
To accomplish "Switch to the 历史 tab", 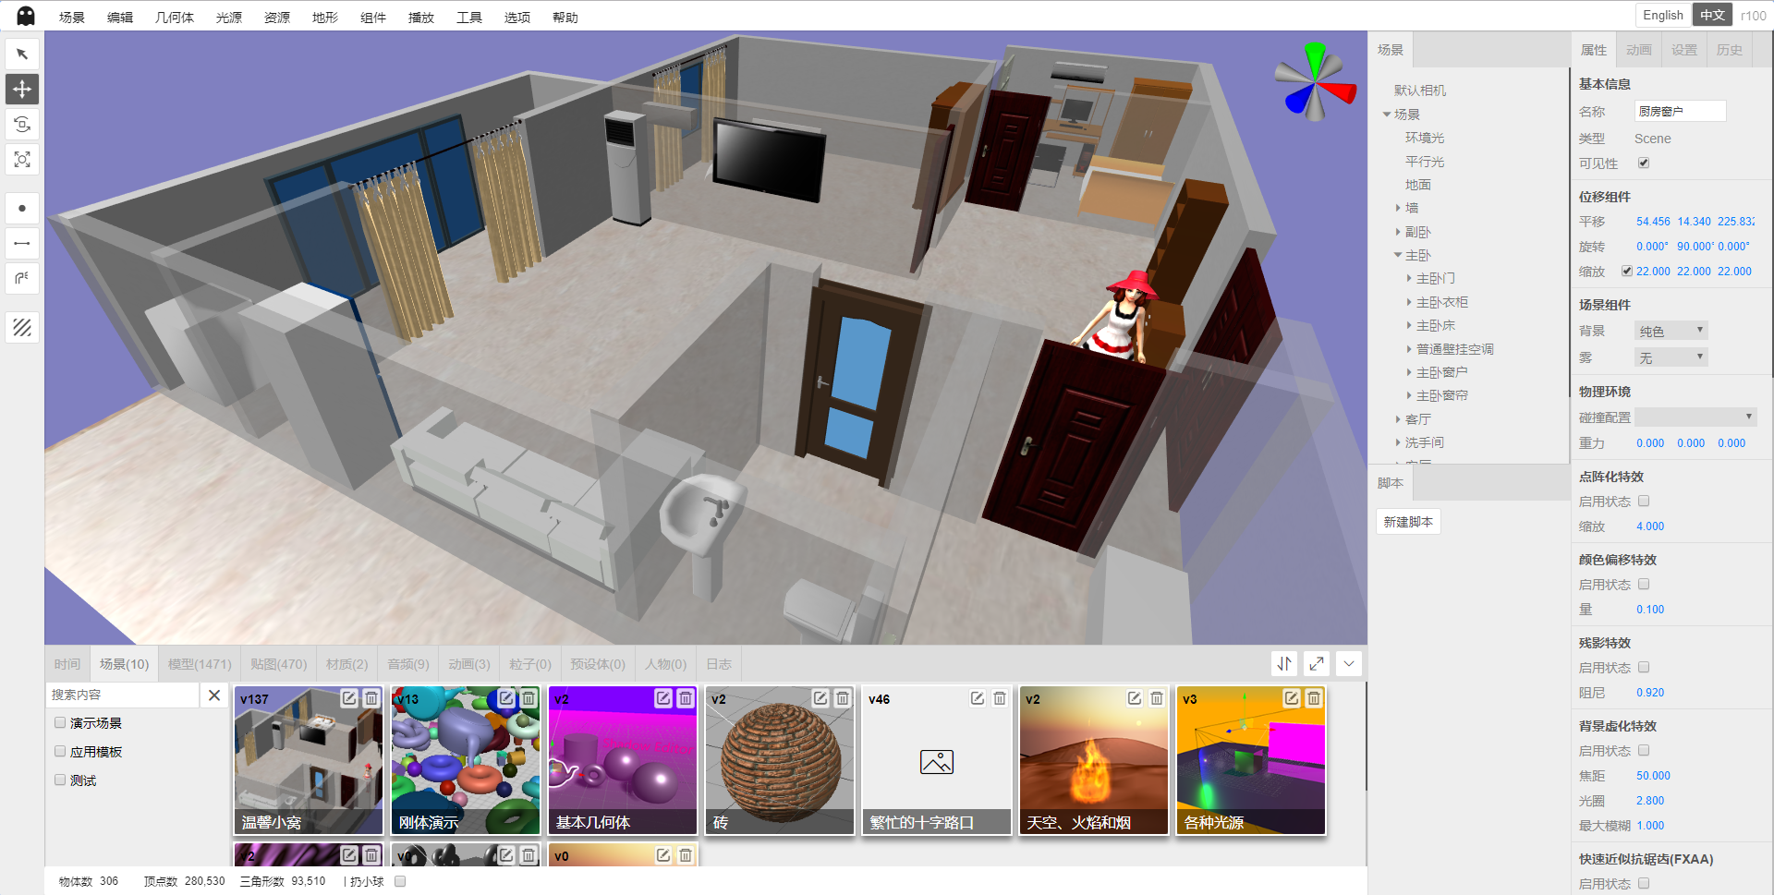I will 1730,50.
